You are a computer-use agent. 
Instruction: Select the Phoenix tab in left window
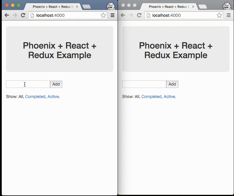tap(53, 7)
